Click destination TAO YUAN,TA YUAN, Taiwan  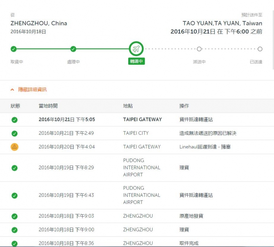(x=223, y=23)
